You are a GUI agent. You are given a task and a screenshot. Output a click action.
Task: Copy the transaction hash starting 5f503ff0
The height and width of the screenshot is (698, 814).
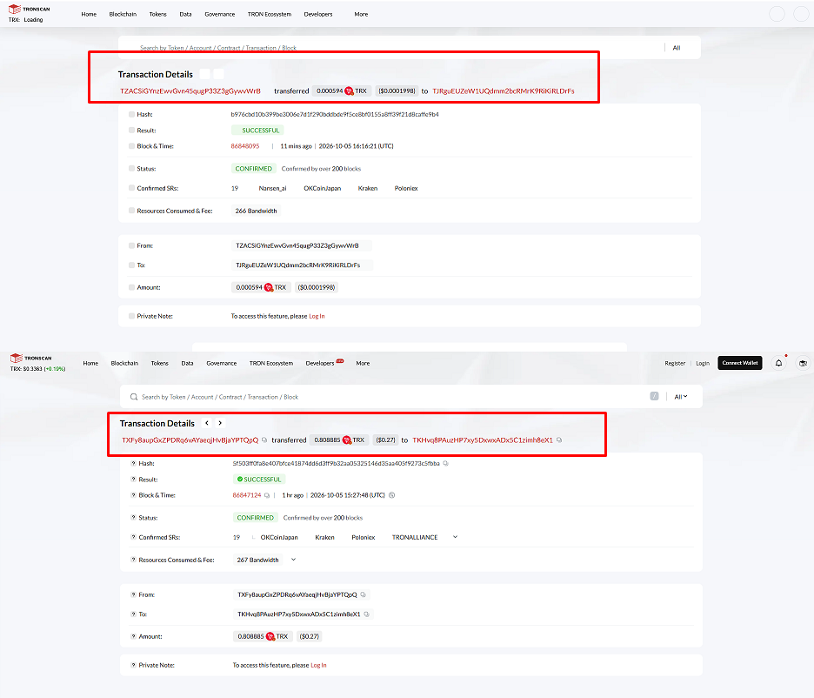(x=446, y=463)
